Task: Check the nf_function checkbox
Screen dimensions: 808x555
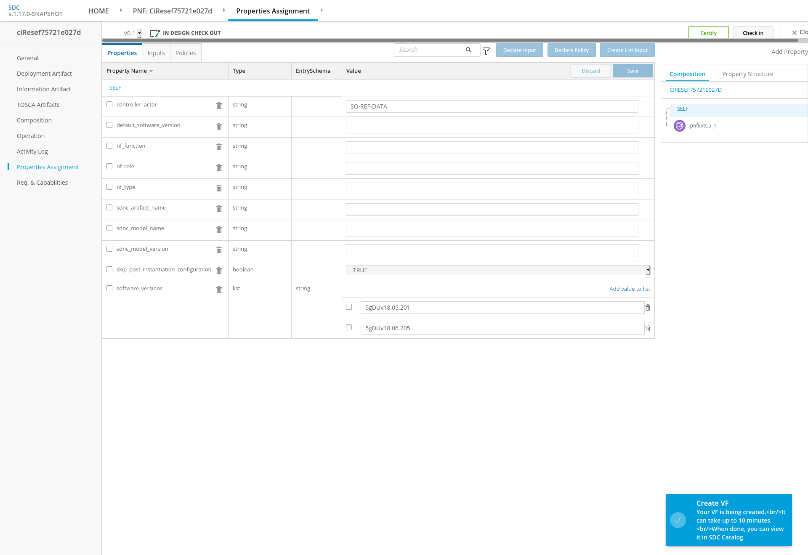Action: 109,146
